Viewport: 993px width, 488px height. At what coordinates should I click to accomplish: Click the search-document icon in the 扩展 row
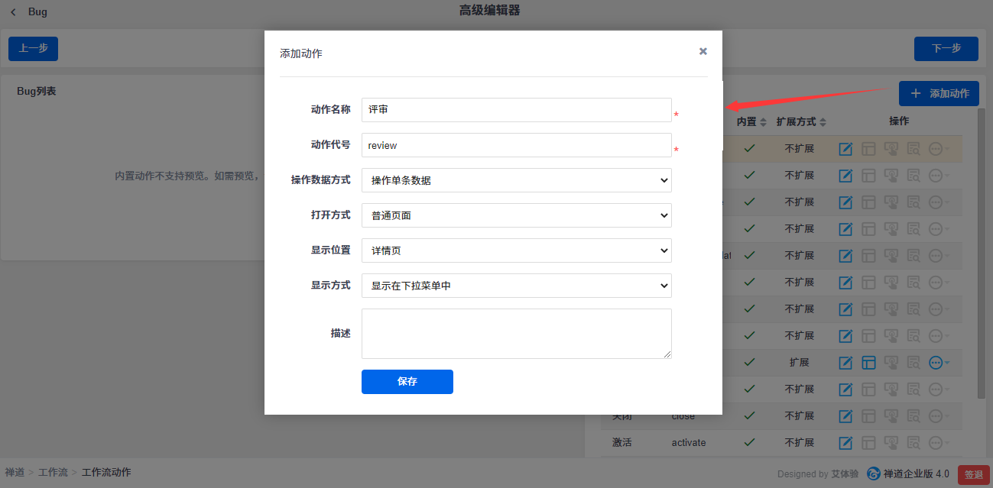pyautogui.click(x=913, y=363)
